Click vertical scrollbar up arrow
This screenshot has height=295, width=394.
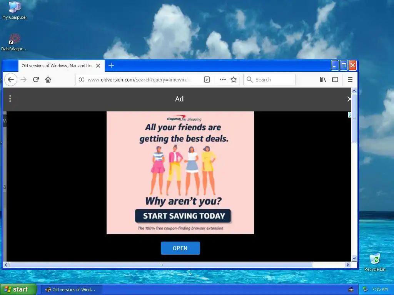354,91
